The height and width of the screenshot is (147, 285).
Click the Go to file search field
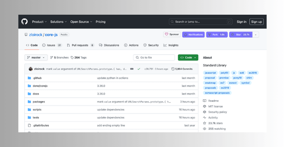tap(154, 57)
